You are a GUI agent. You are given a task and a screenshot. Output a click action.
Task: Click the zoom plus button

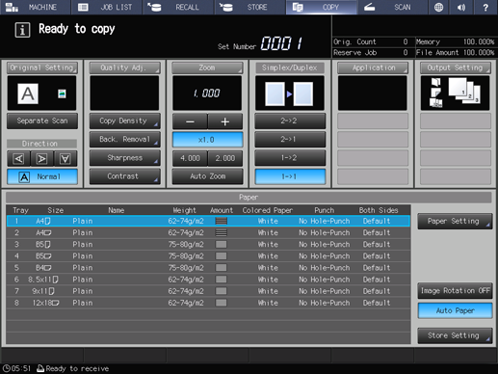(225, 121)
